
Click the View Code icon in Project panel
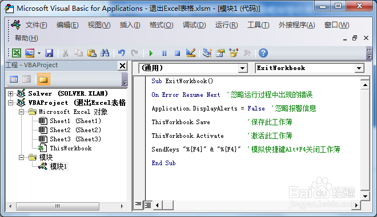pos(14,79)
